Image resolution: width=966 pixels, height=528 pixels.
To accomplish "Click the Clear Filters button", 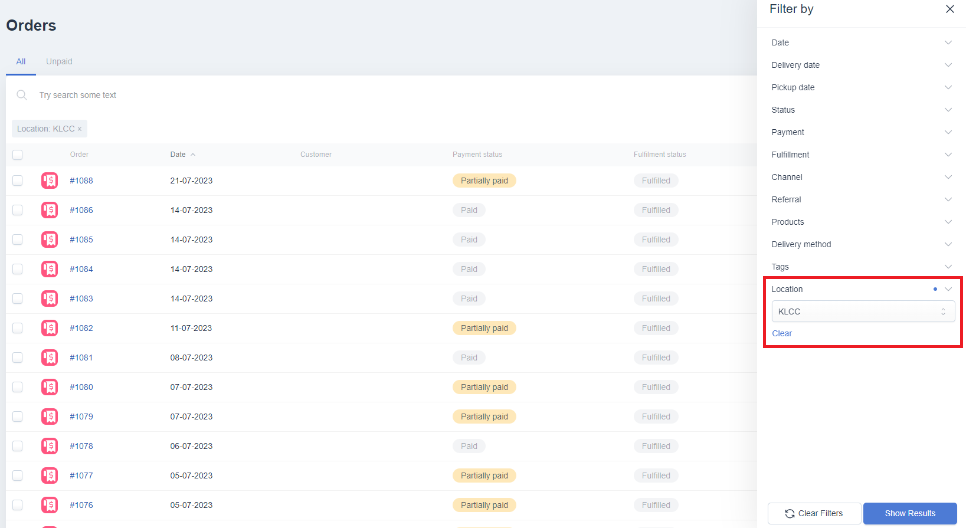I will coord(814,513).
